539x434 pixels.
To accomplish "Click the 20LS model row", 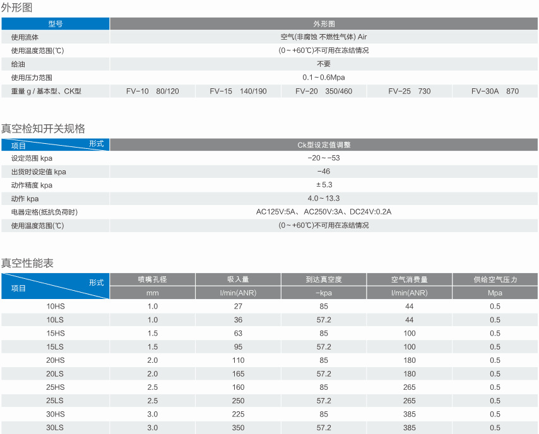I will [56, 373].
